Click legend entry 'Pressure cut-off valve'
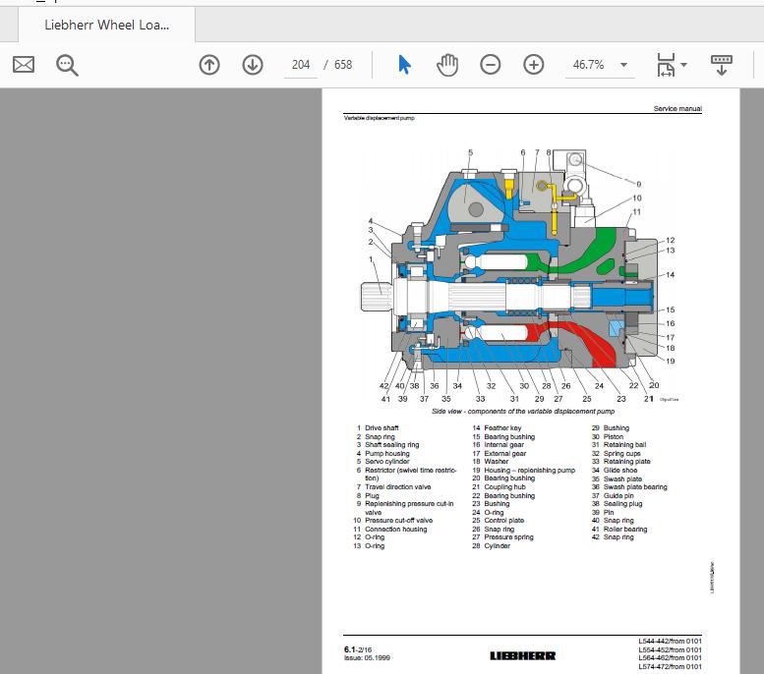Viewport: 764px width, 674px height. pos(398,521)
